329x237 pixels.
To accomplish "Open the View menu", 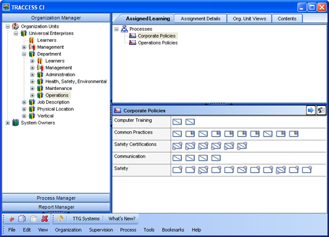I will [x=43, y=230].
